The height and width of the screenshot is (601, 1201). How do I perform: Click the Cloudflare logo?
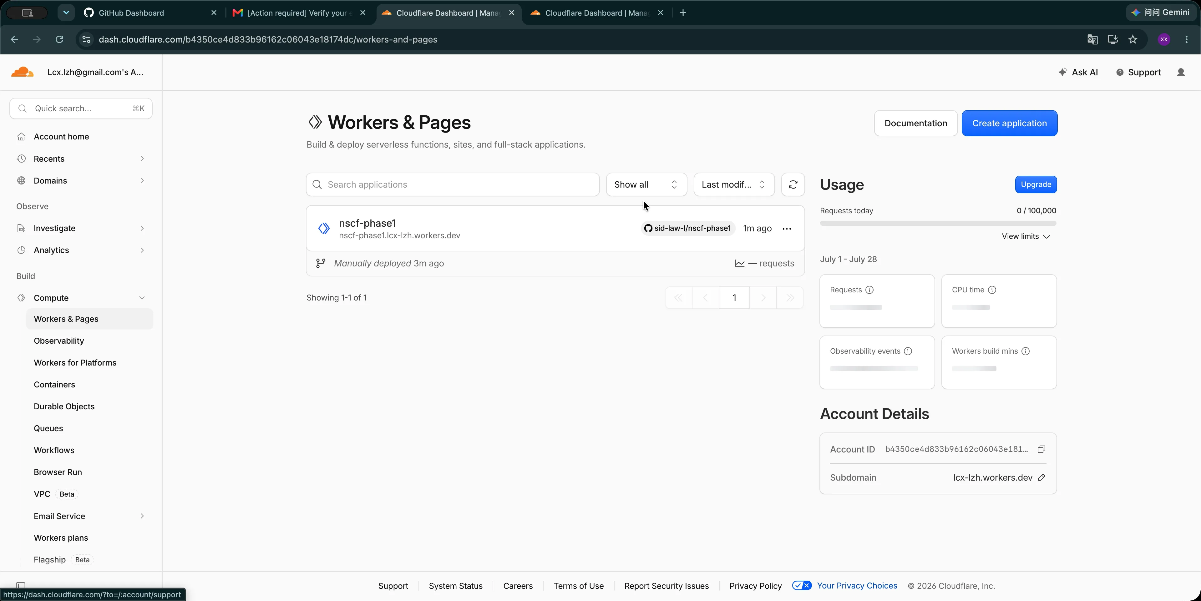click(22, 72)
